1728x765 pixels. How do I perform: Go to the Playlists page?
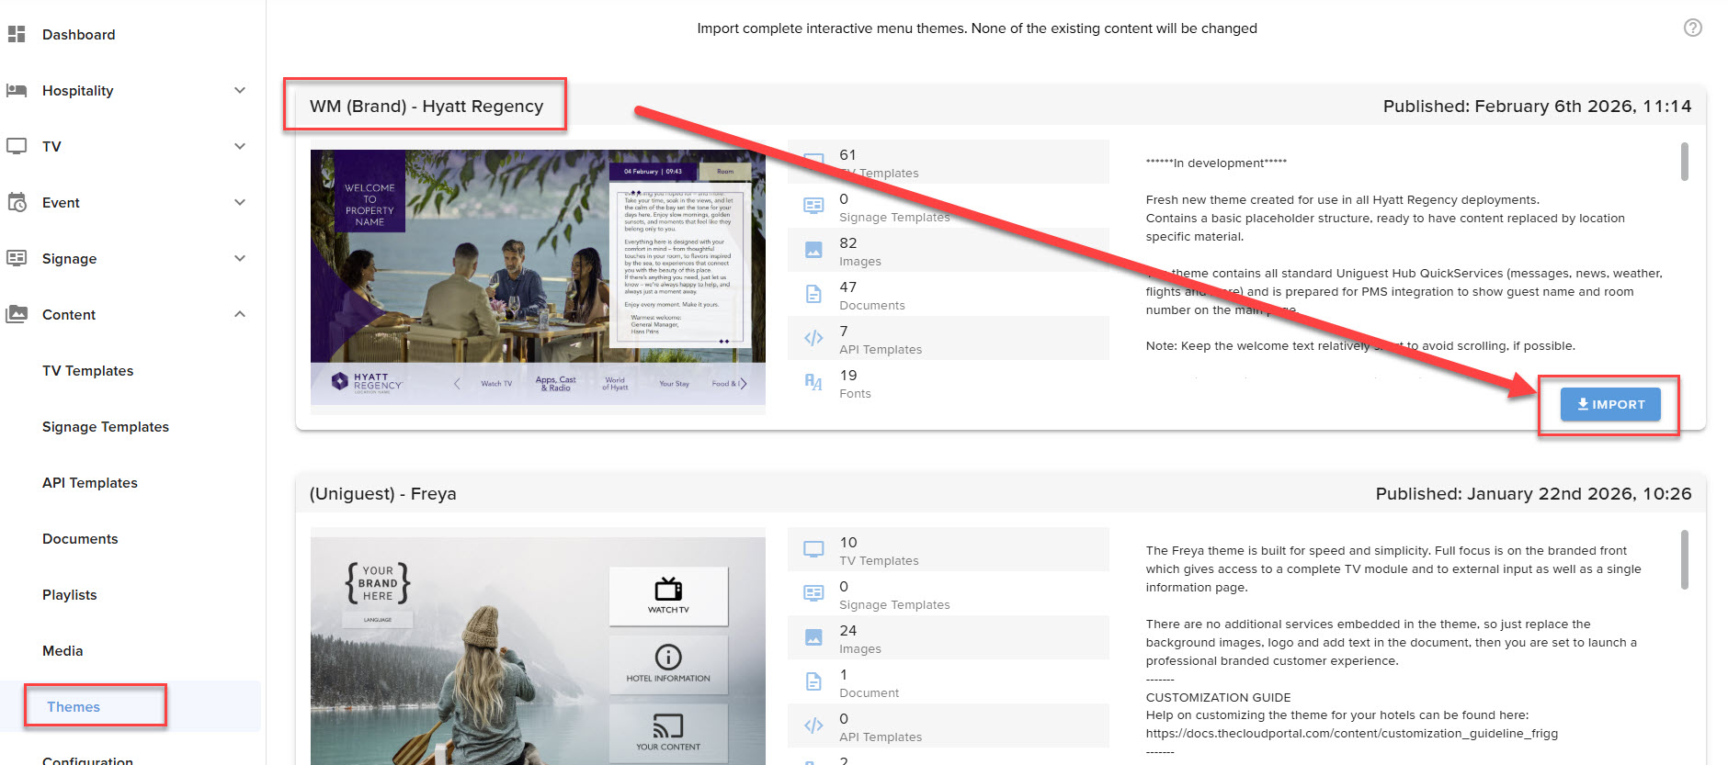pos(70,595)
